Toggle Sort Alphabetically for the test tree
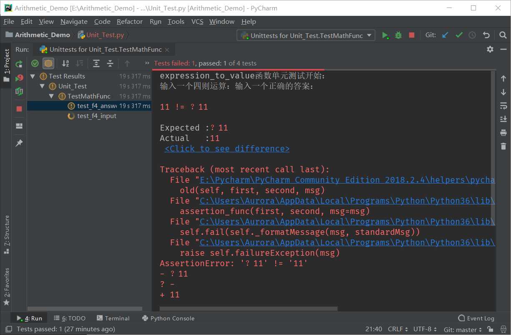The height and width of the screenshot is (335, 511). (65, 63)
